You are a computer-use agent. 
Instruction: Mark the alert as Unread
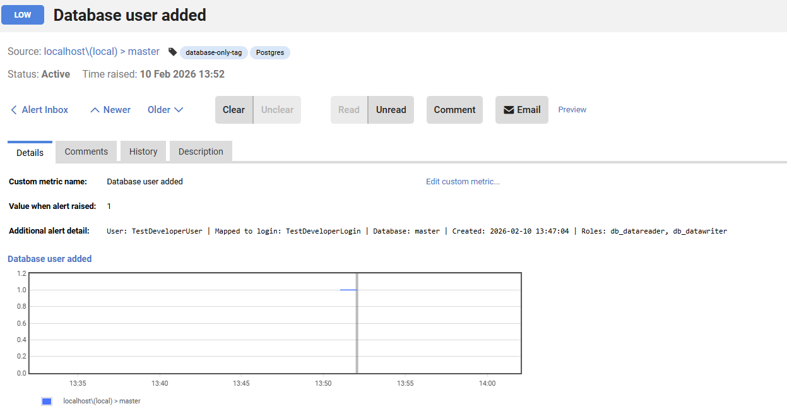[x=391, y=109]
